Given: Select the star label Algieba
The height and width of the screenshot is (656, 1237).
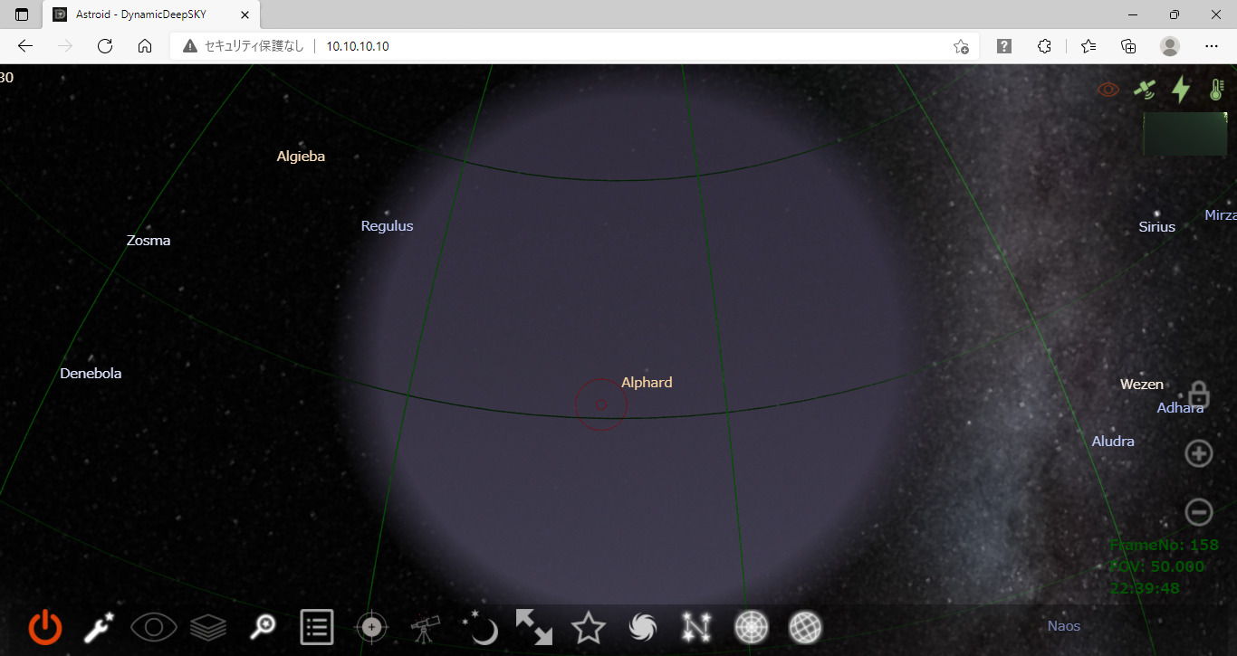Looking at the screenshot, I should coord(301,157).
